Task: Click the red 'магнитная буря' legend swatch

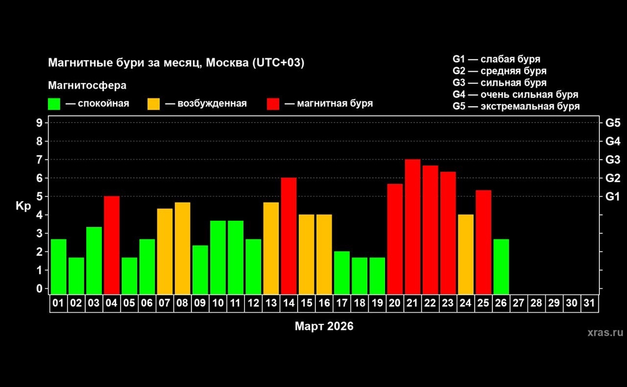Action: [x=273, y=104]
